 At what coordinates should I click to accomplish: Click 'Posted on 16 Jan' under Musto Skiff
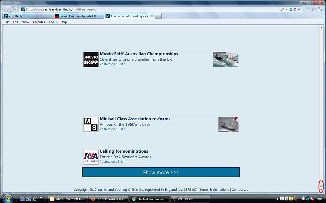tap(113, 64)
